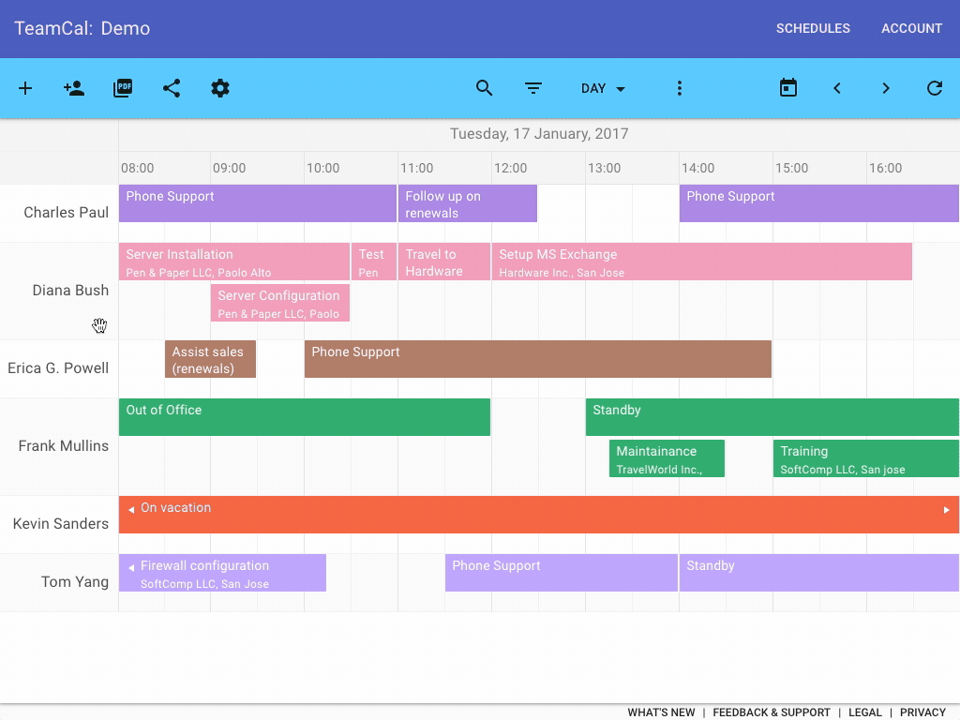Viewport: 960px width, 720px height.
Task: View the PRIVACY page link
Action: click(x=922, y=712)
